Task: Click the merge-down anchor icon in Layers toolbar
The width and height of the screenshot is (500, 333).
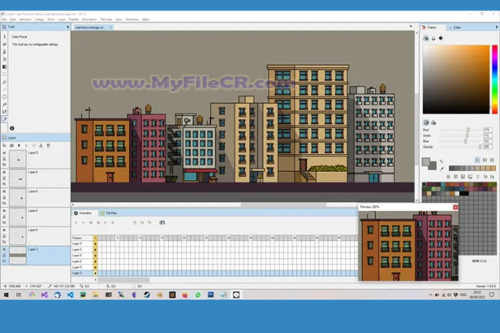Action: pos(41,146)
